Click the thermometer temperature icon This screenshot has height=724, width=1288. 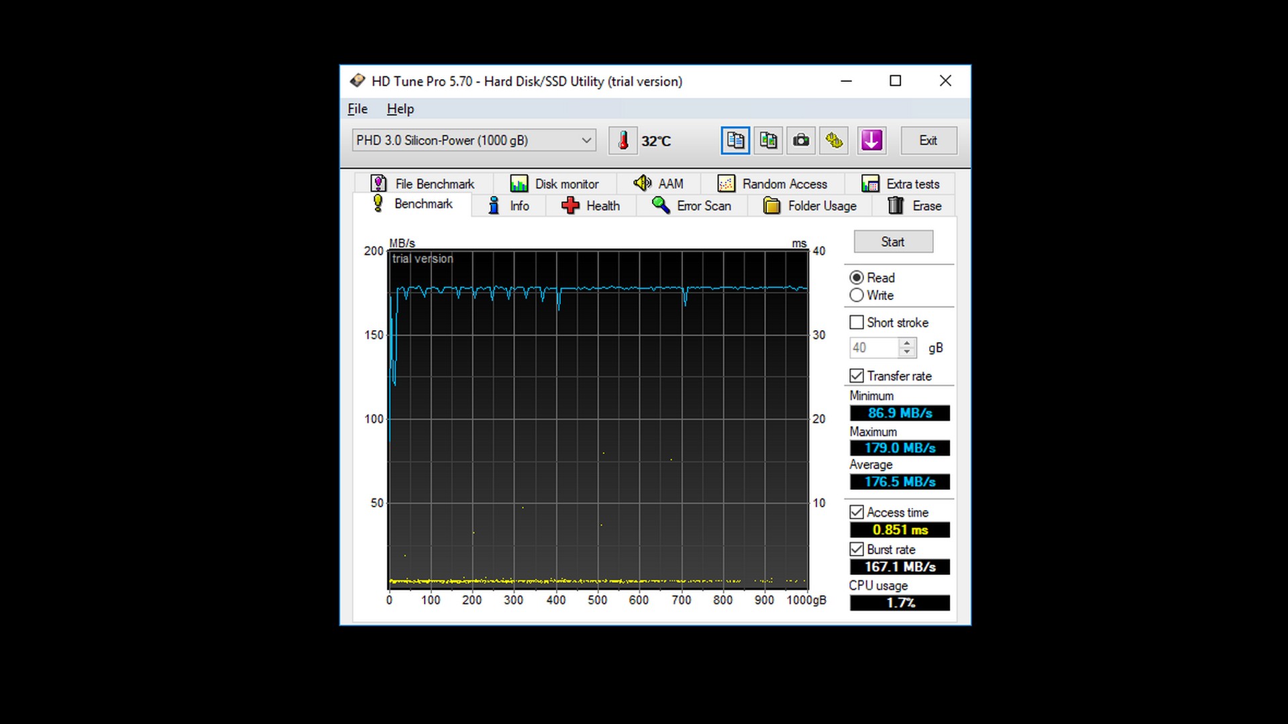[x=623, y=140]
